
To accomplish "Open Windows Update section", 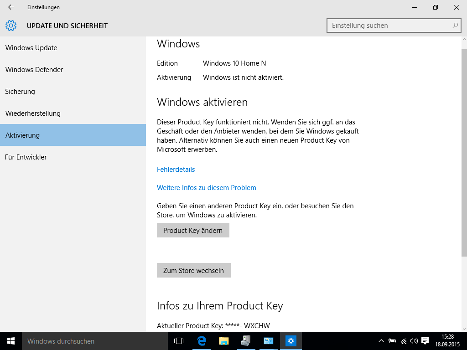I will click(x=73, y=47).
